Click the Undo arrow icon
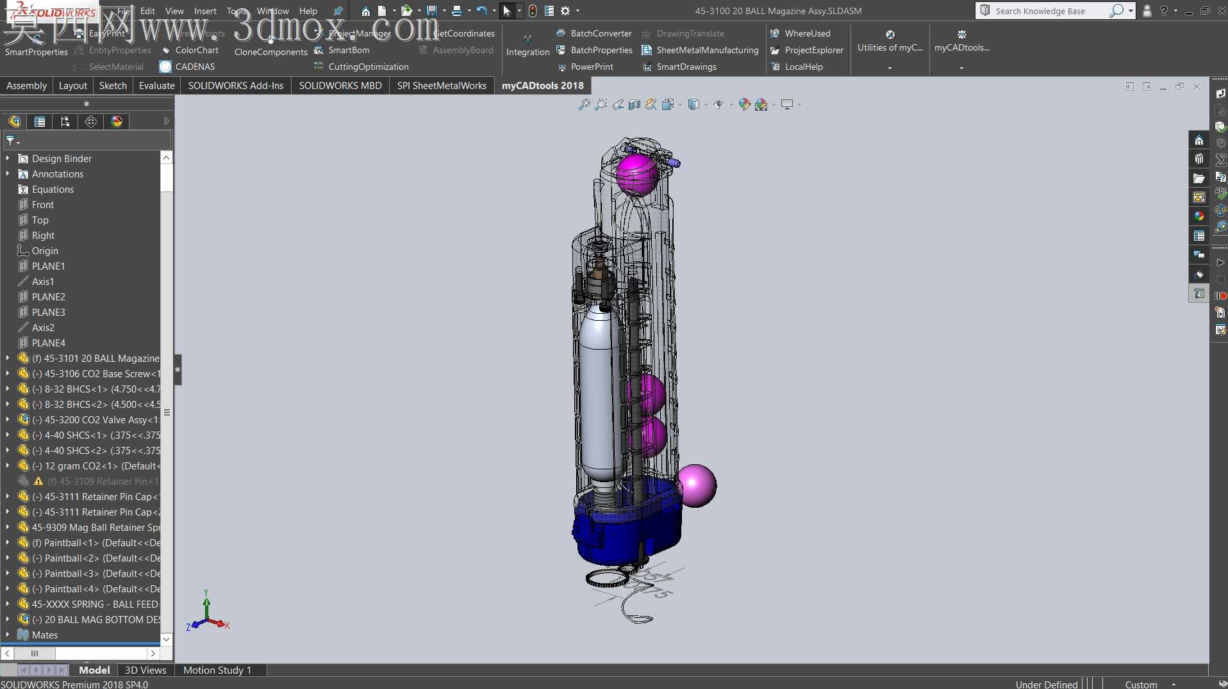1228x689 pixels. tap(482, 11)
